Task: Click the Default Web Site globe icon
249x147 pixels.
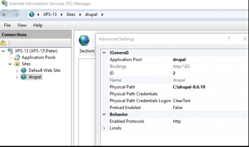Action: pyautogui.click(x=24, y=70)
